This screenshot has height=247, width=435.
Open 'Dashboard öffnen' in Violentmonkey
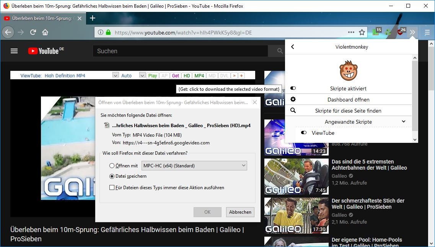348,100
